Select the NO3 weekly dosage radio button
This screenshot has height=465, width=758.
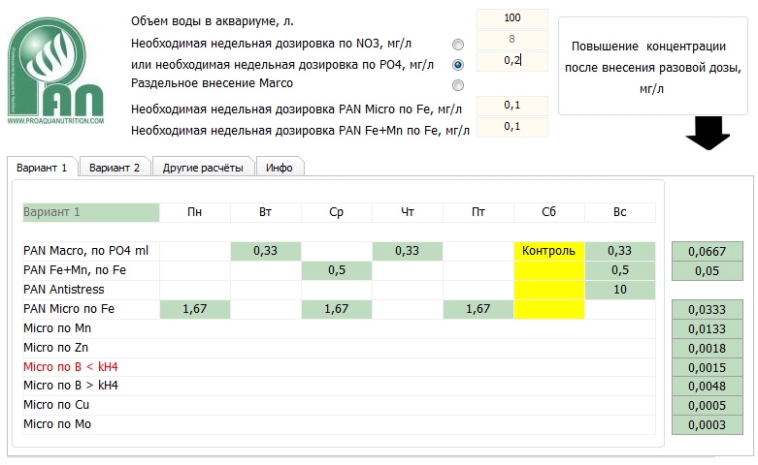point(458,45)
